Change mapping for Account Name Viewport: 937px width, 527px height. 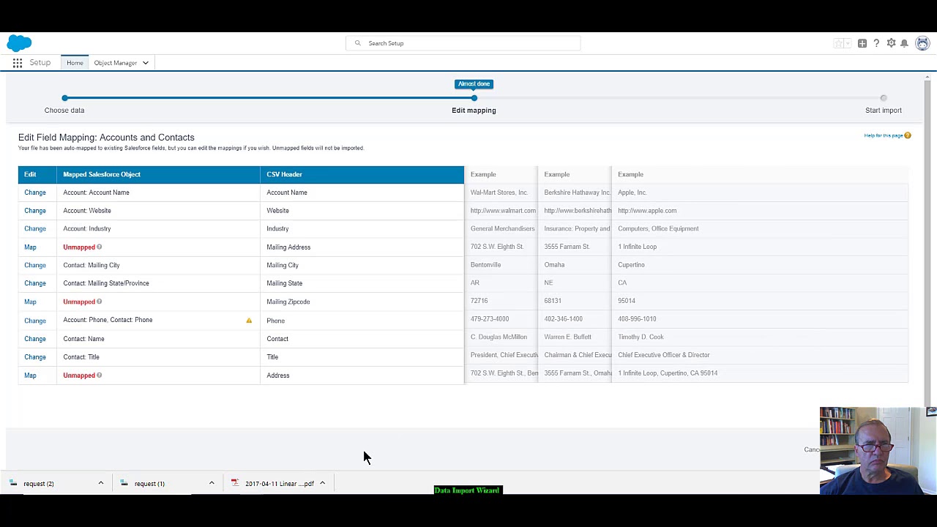pyautogui.click(x=35, y=193)
